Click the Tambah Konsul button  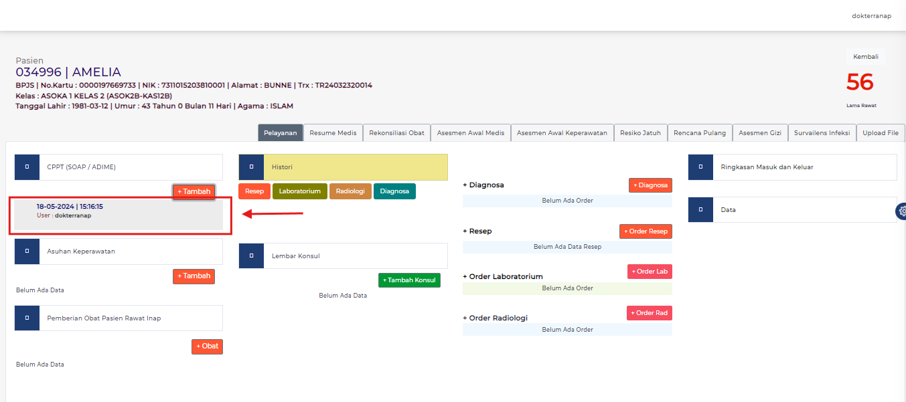[x=409, y=280]
